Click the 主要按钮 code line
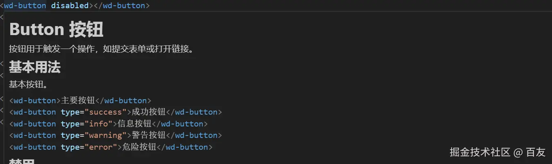The width and height of the screenshot is (552, 164). [x=80, y=100]
